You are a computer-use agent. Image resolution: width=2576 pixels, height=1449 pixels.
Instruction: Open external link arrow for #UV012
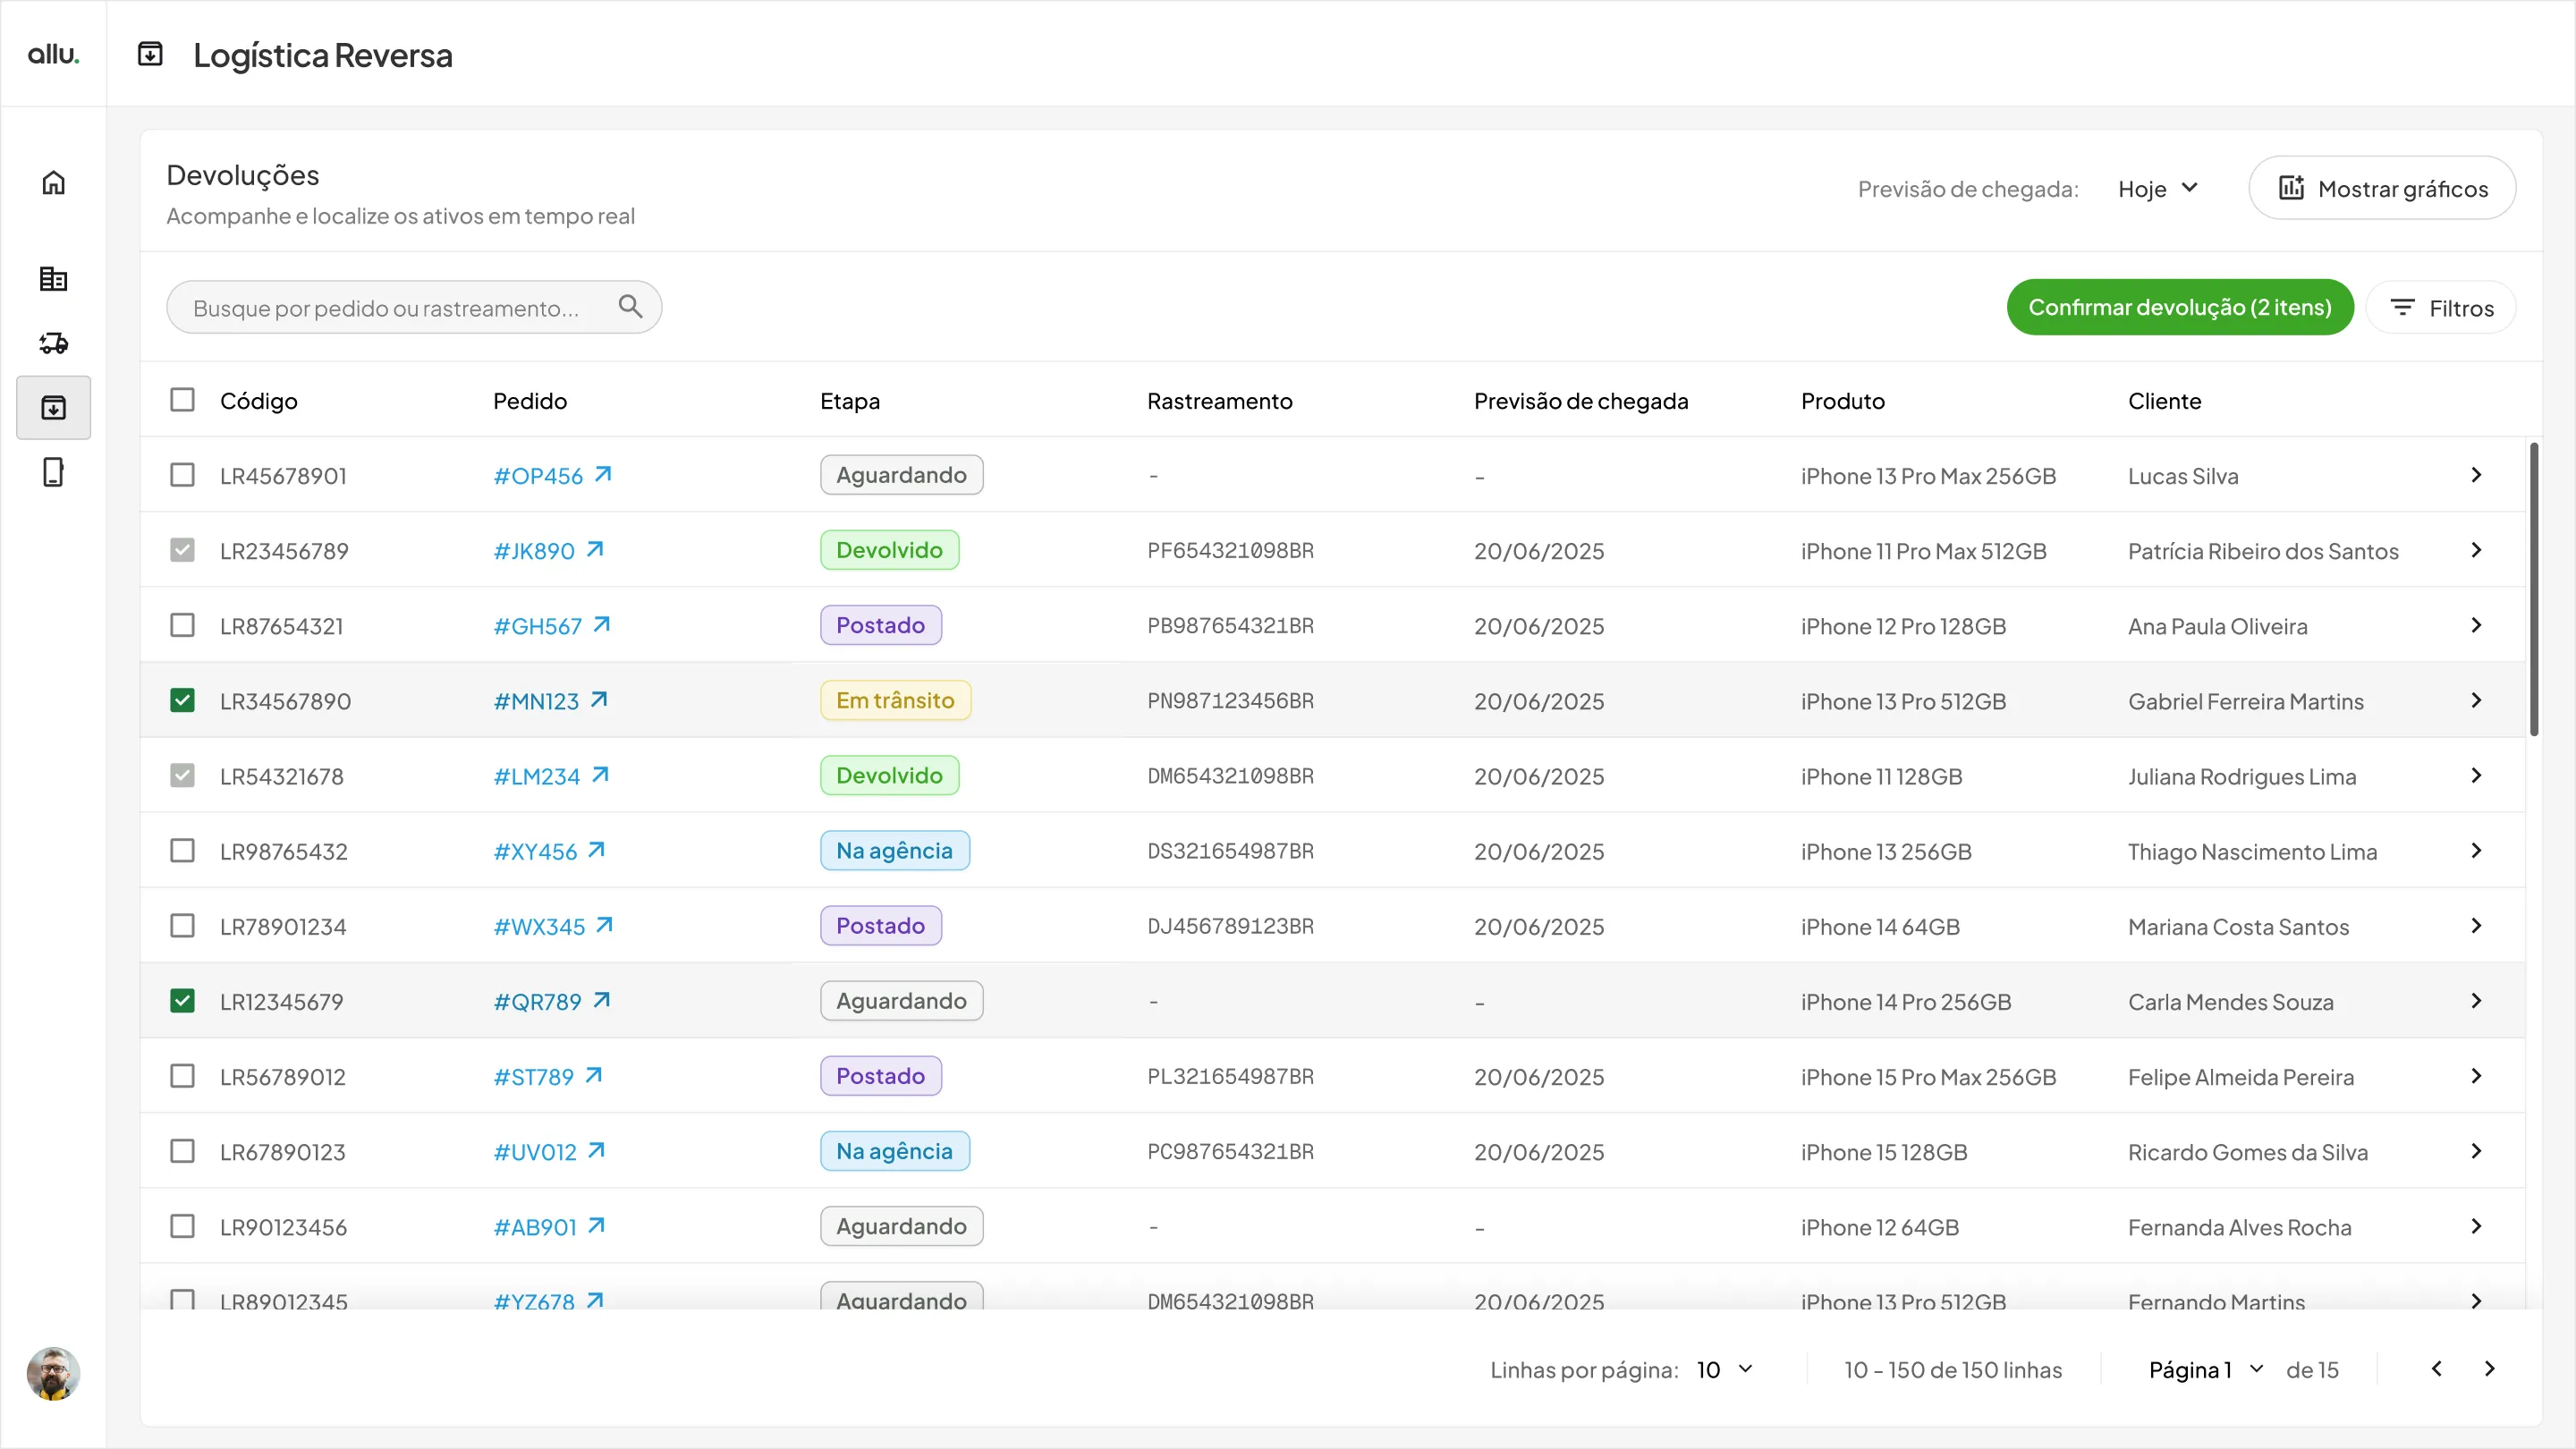point(597,1150)
